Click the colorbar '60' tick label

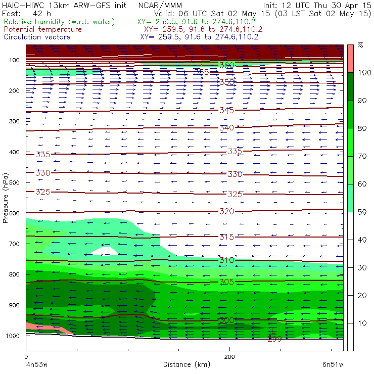[362, 184]
